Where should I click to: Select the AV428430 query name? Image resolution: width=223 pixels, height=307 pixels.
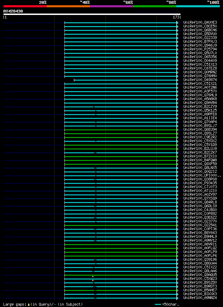click(13, 11)
